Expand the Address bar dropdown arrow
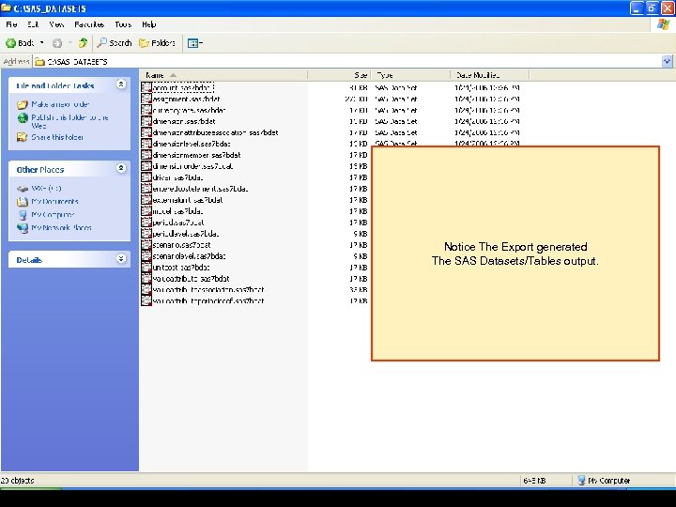676x507 pixels. 667,62
